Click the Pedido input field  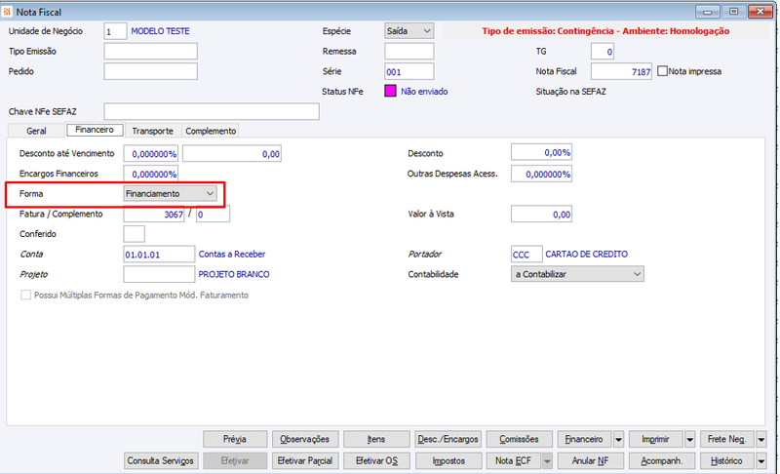click(151, 71)
